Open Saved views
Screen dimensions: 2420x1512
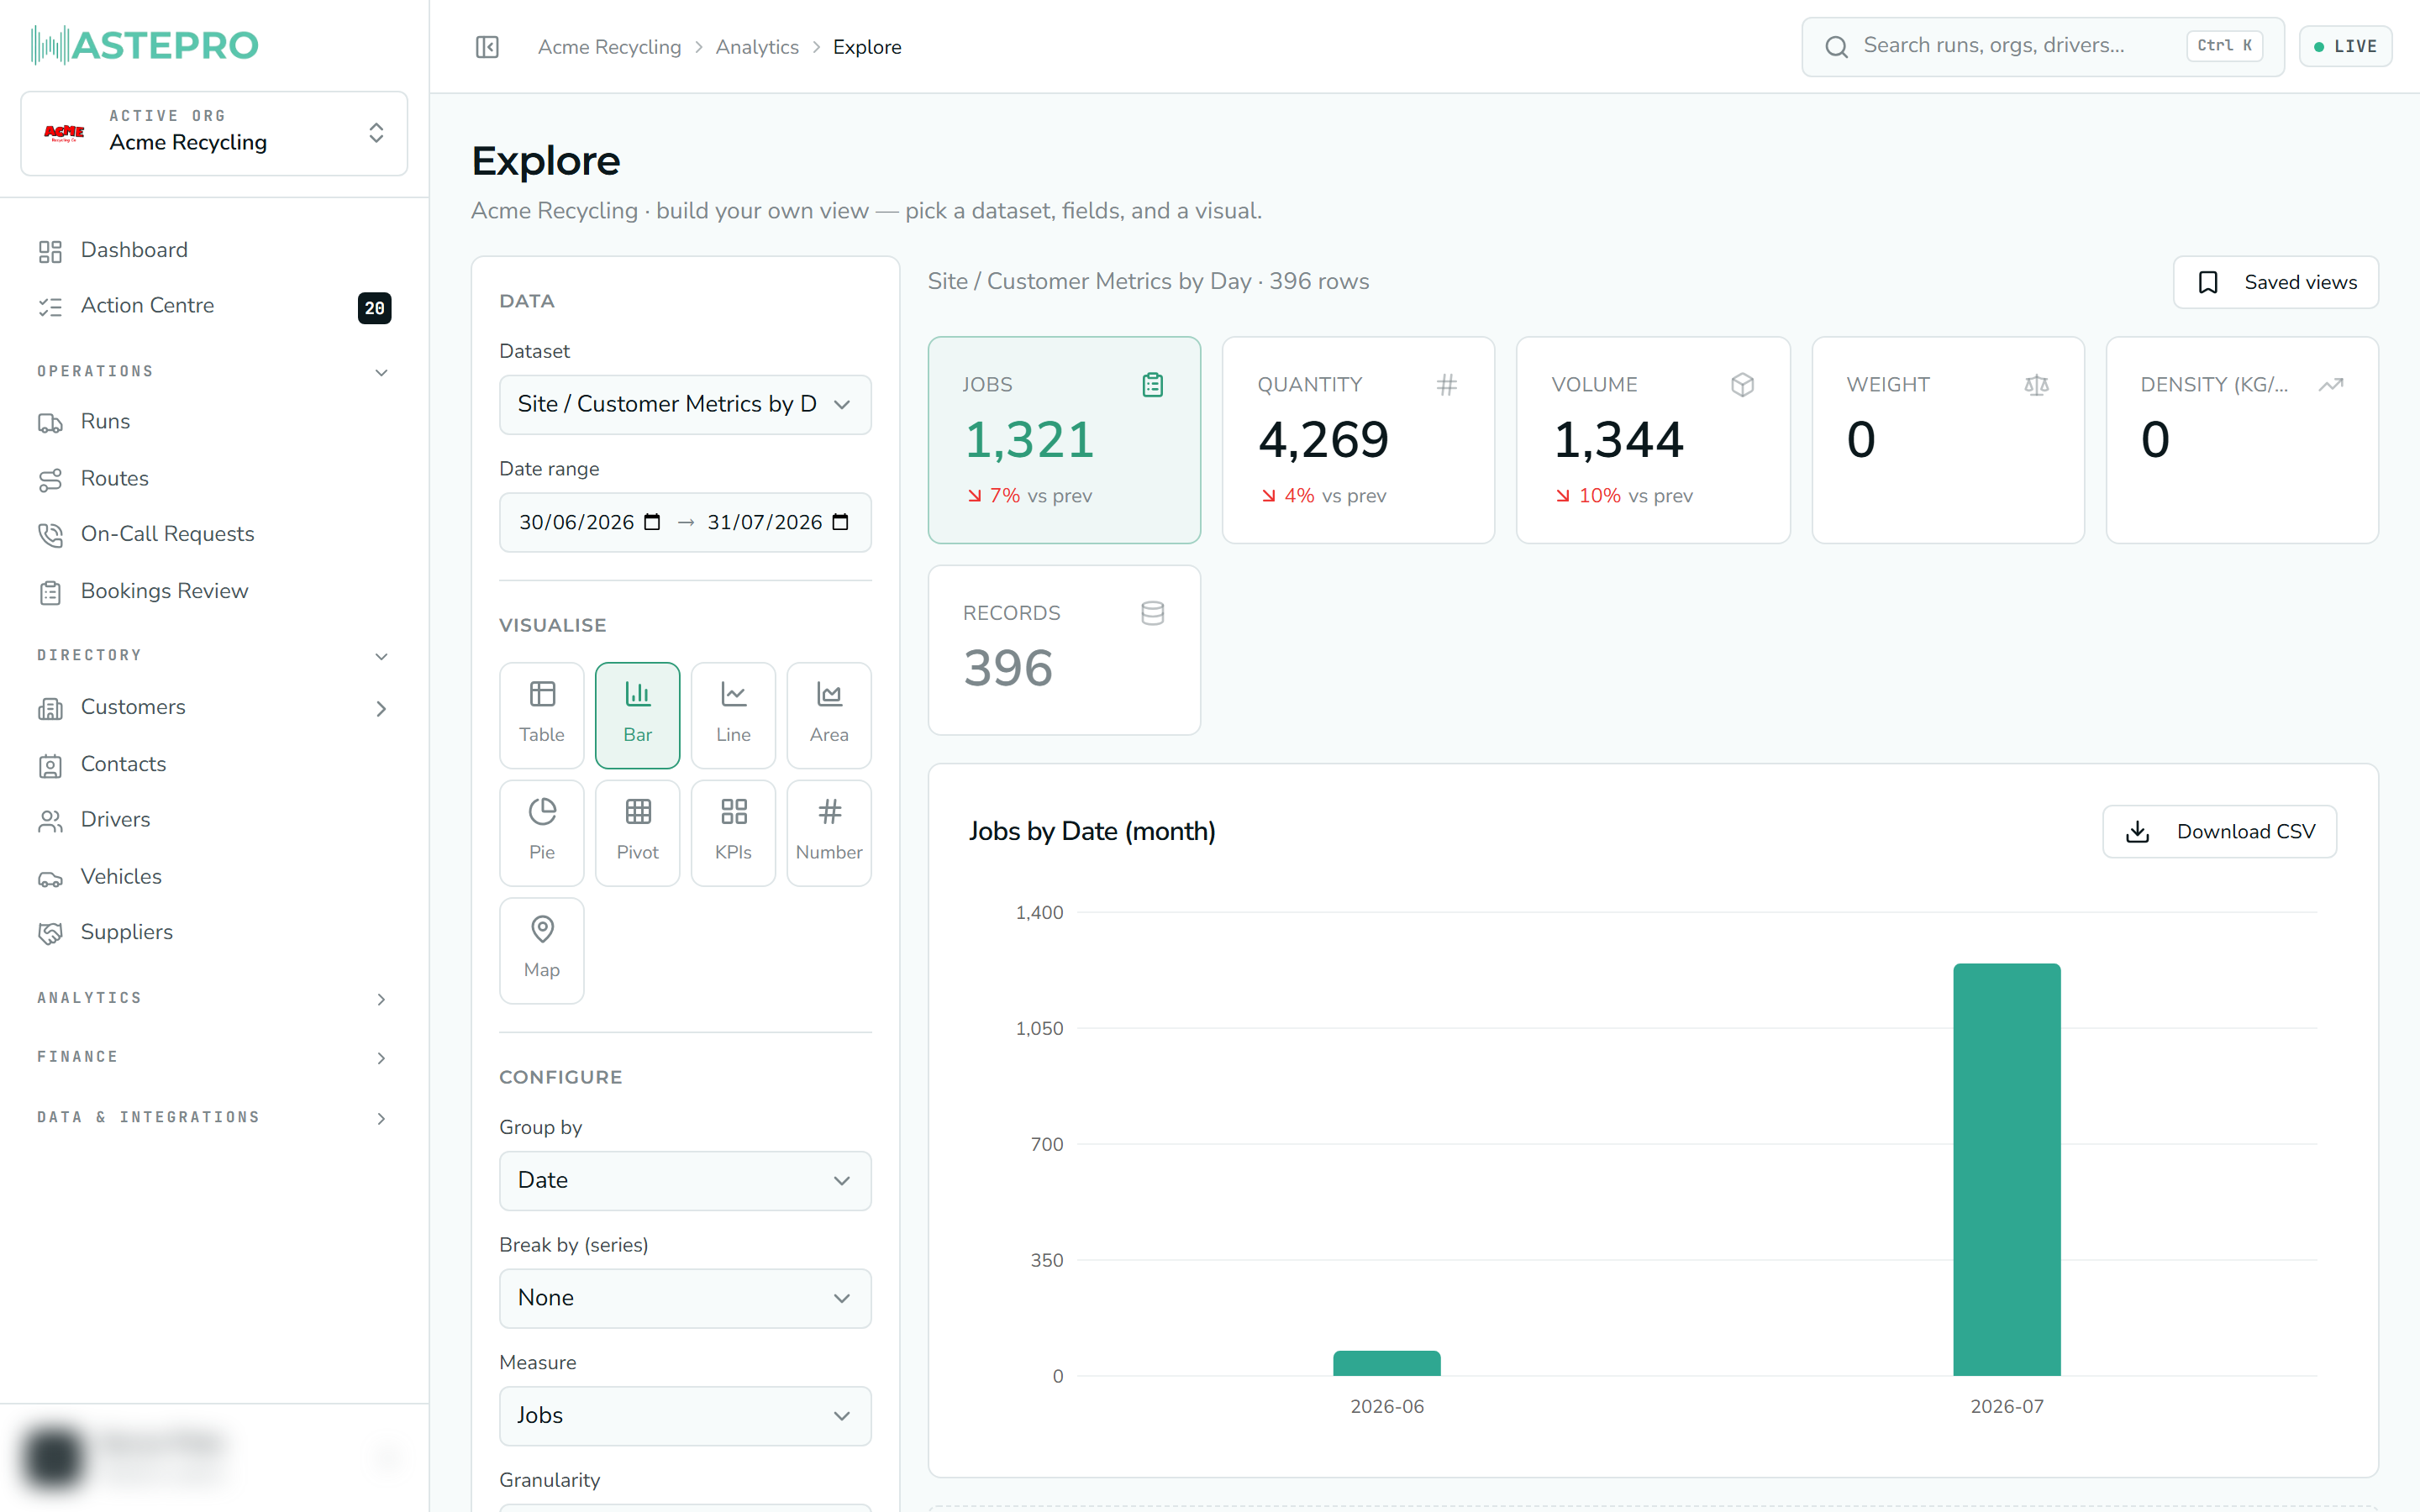(x=2275, y=282)
